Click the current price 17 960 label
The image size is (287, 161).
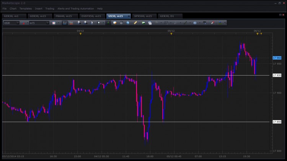(277, 58)
